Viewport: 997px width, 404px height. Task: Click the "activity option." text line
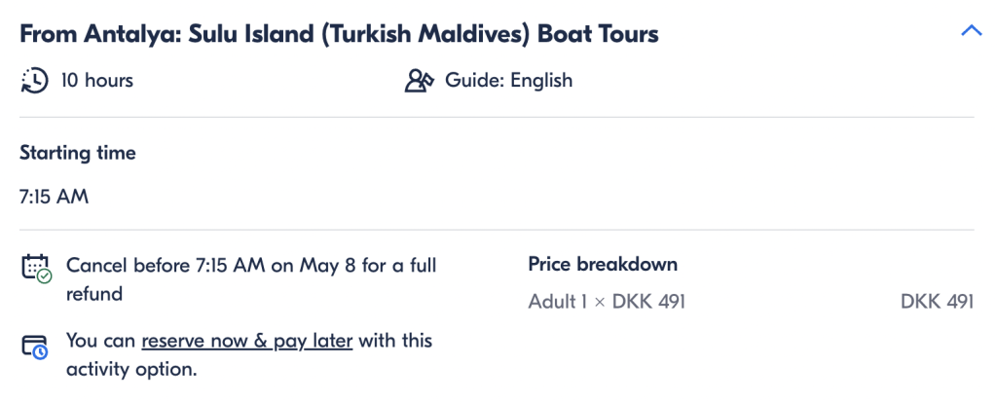pyautogui.click(x=131, y=370)
